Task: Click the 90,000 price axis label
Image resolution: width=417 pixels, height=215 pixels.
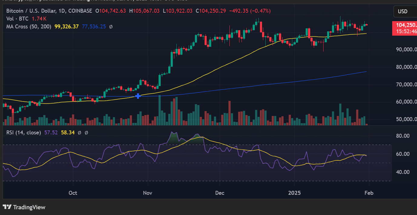Action: [406, 49]
